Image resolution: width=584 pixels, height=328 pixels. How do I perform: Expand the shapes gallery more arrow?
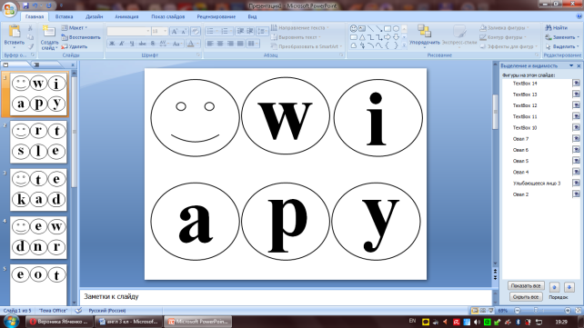[404, 45]
